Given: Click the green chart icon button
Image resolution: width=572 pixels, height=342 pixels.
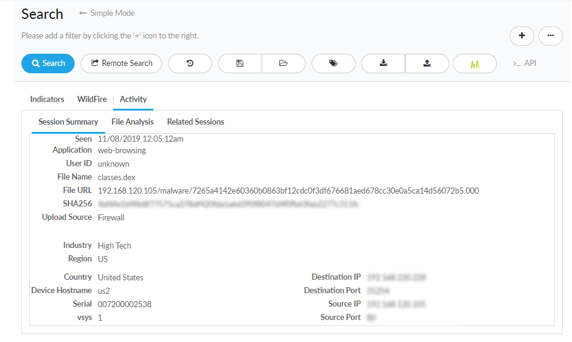Looking at the screenshot, I should (475, 64).
